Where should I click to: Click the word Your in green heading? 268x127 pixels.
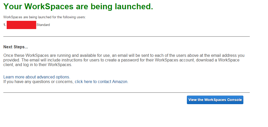tap(13, 6)
